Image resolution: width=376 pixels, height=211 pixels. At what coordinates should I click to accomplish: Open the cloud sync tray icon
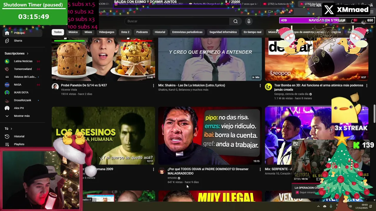click(x=325, y=206)
